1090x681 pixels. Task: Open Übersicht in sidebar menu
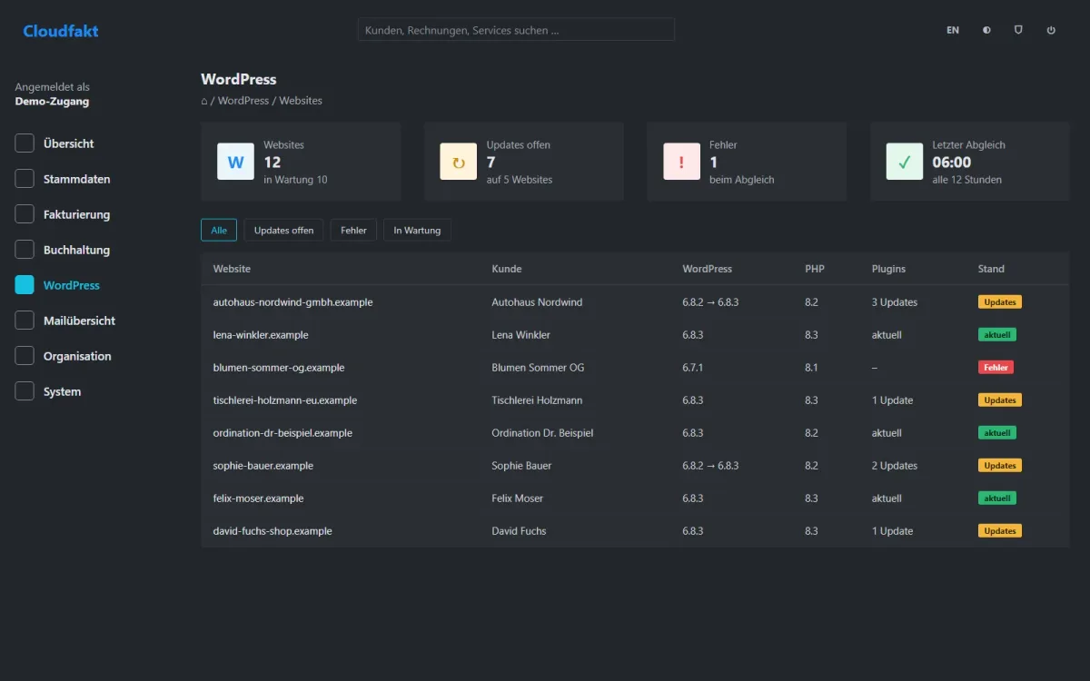click(68, 143)
